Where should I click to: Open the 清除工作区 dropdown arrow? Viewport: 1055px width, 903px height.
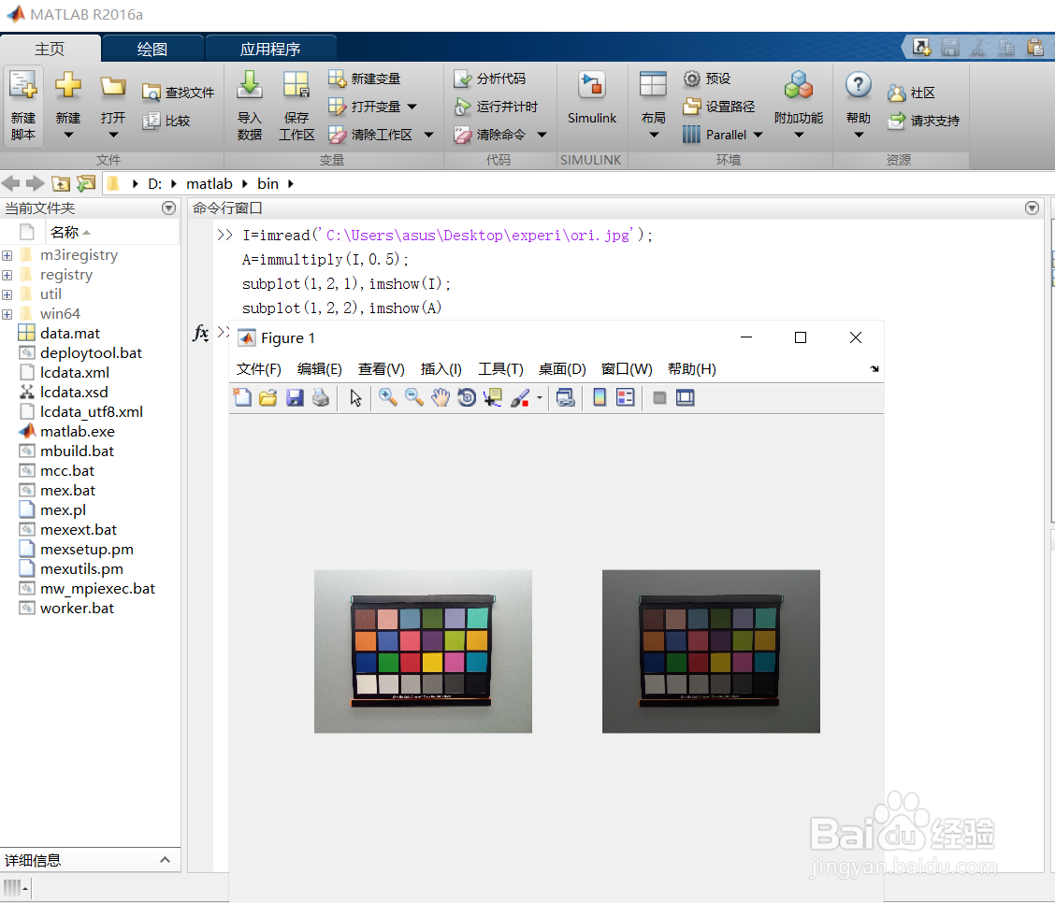point(428,135)
